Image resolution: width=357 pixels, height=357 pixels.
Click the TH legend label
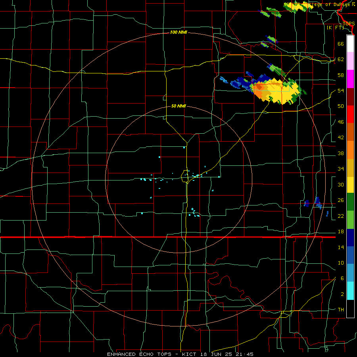click(x=341, y=310)
